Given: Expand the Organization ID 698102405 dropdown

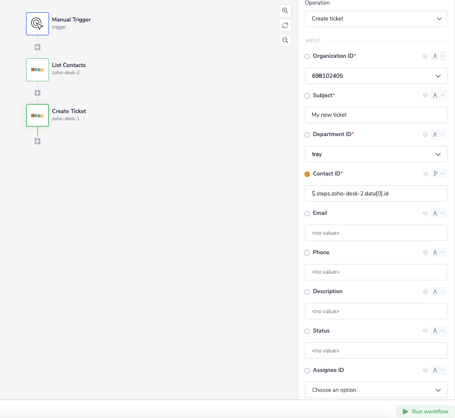Looking at the screenshot, I should (x=376, y=76).
